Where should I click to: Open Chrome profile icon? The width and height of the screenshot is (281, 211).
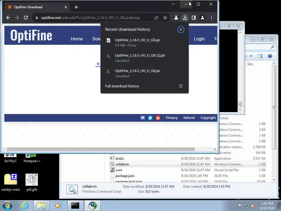tap(203, 18)
